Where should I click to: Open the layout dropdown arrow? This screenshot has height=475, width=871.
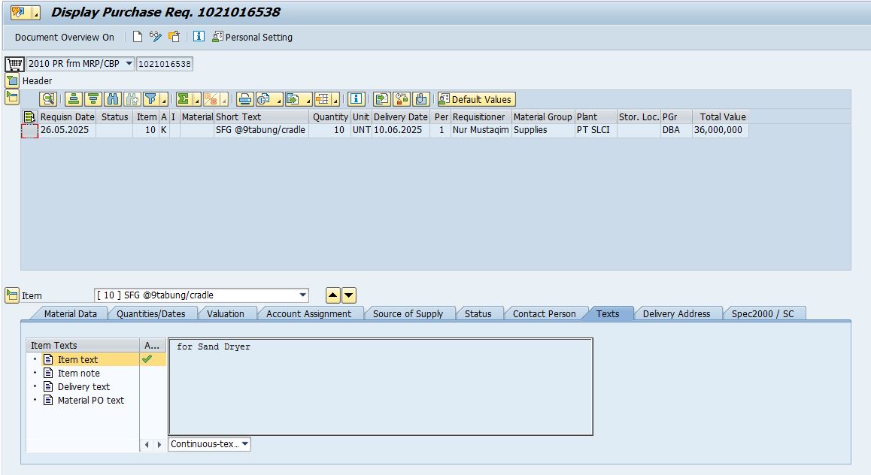click(336, 101)
